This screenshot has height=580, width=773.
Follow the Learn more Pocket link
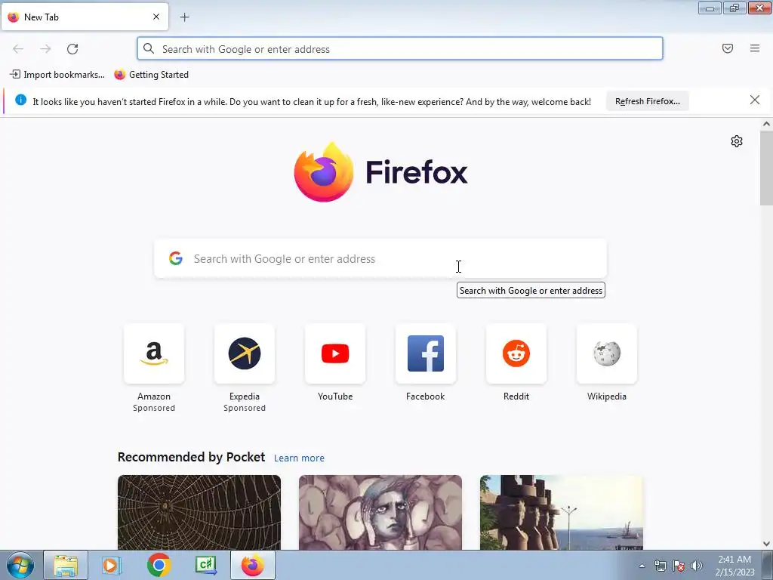tap(299, 458)
